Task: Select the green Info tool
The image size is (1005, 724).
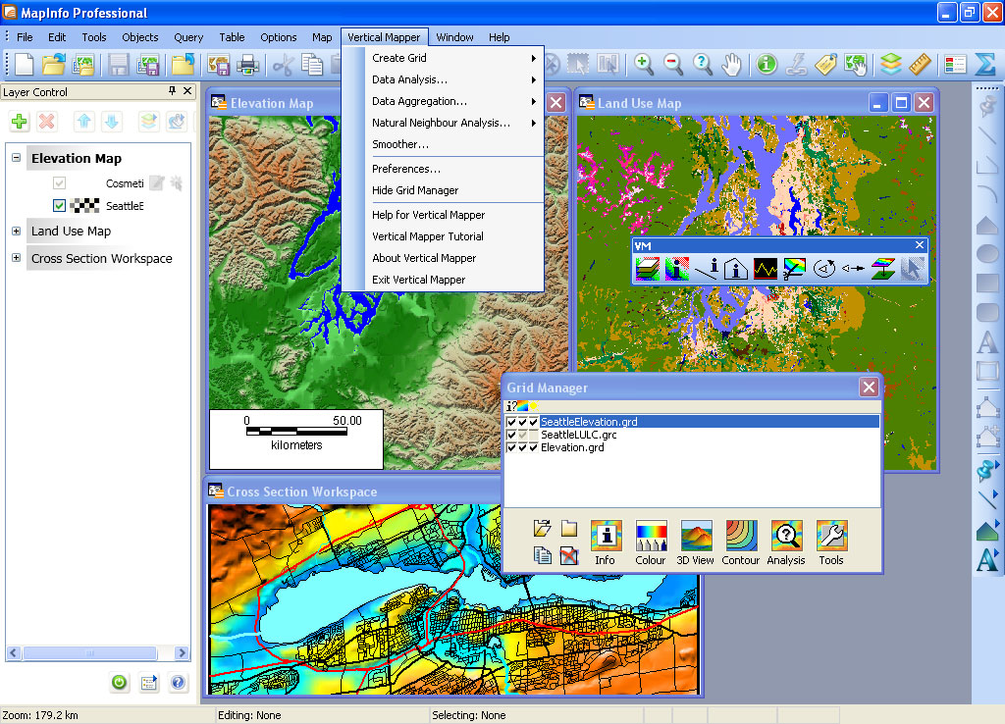Action: click(767, 64)
